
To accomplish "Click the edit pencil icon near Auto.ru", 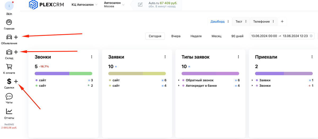I will pos(140,5).
